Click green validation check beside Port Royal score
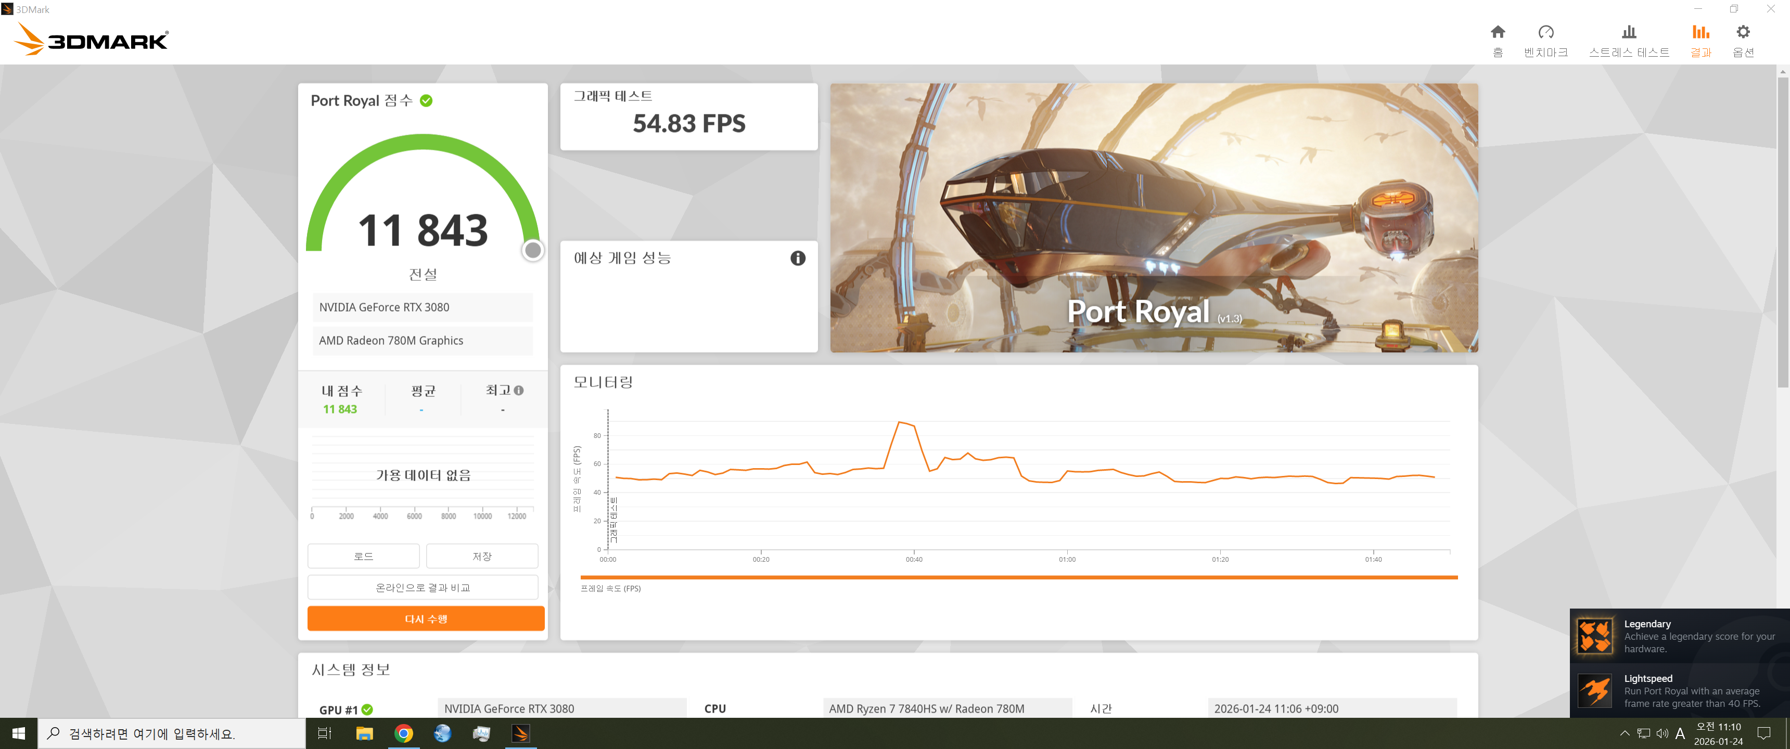This screenshot has width=1790, height=749. (426, 101)
